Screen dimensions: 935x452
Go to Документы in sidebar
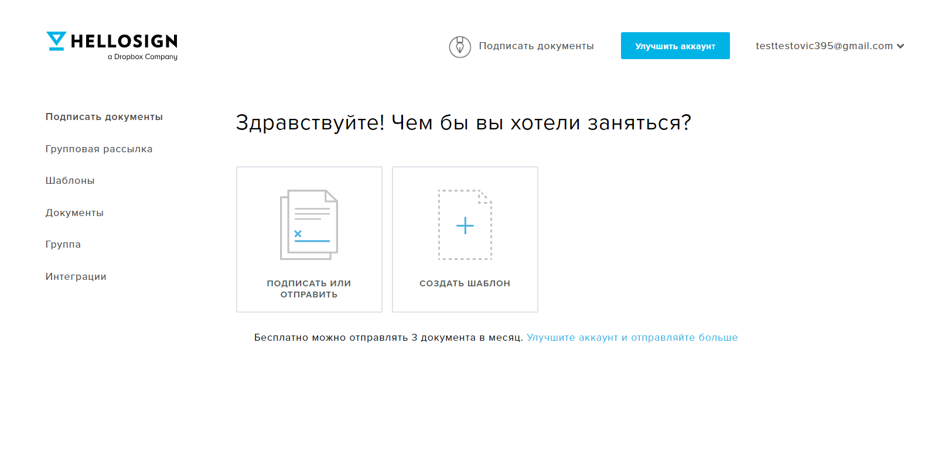pos(74,213)
